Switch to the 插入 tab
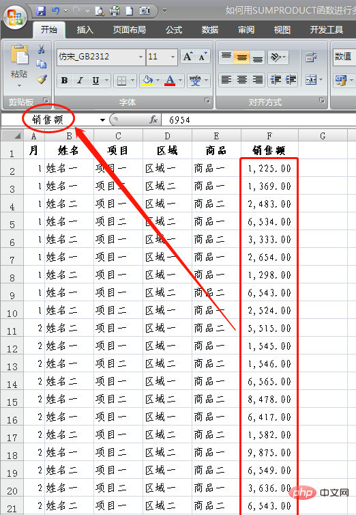The width and height of the screenshot is (356, 515). pos(85,30)
